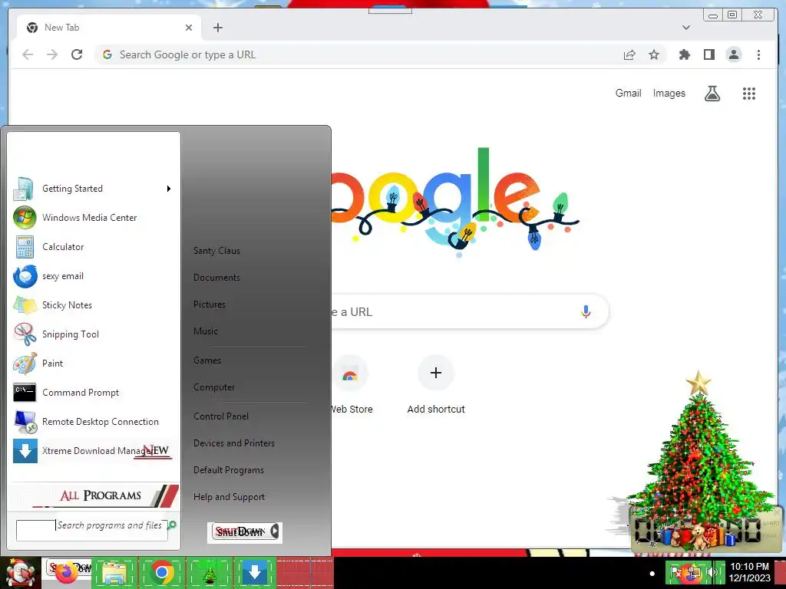The image size is (786, 589).
Task: Open the Calculator program
Action: click(x=93, y=247)
